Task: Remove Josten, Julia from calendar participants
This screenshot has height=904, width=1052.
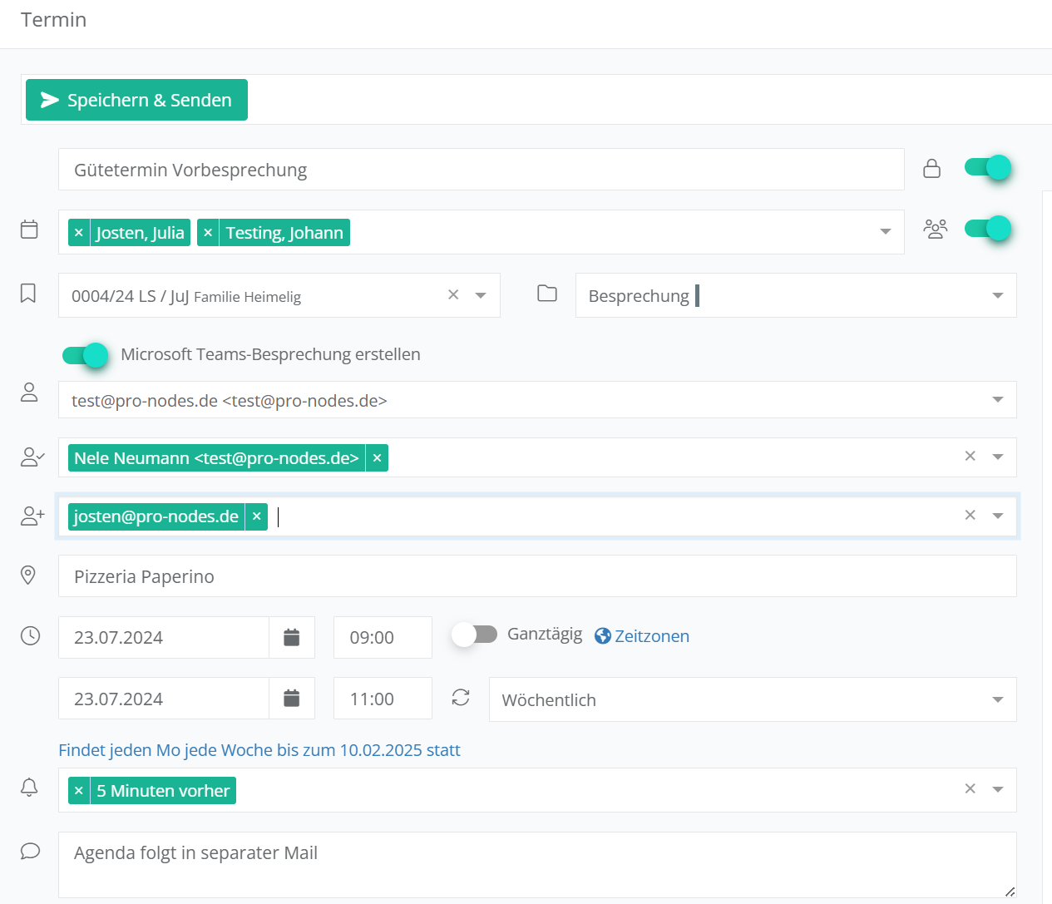Action: point(79,233)
